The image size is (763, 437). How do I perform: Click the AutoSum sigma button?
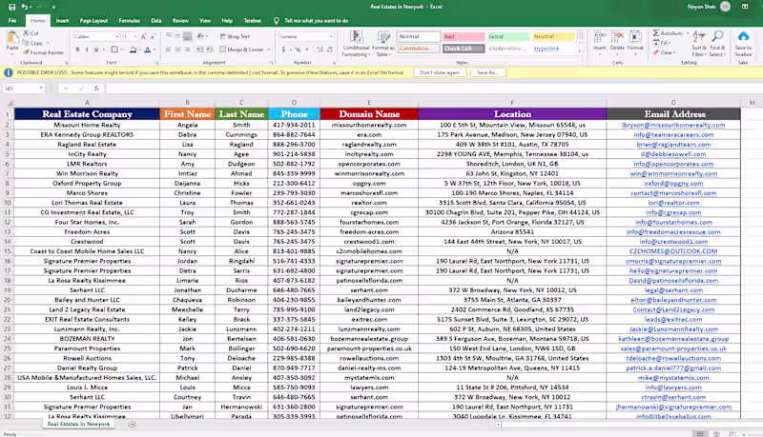(x=668, y=33)
